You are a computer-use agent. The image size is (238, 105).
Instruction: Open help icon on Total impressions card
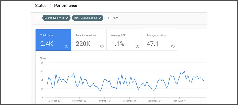click(102, 46)
